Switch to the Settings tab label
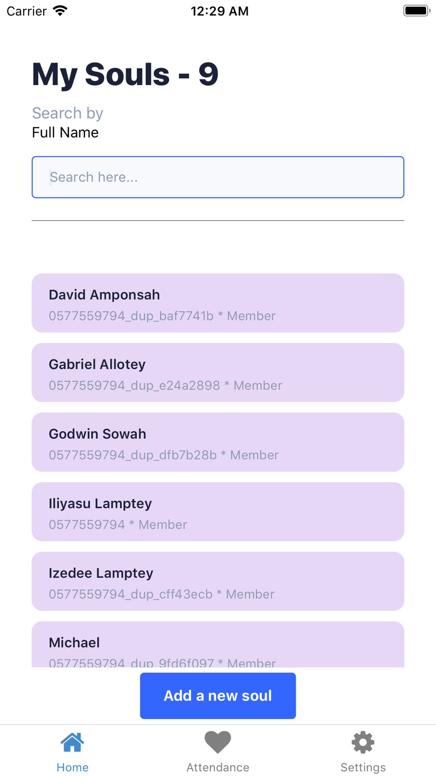The height and width of the screenshot is (776, 436). 363,767
